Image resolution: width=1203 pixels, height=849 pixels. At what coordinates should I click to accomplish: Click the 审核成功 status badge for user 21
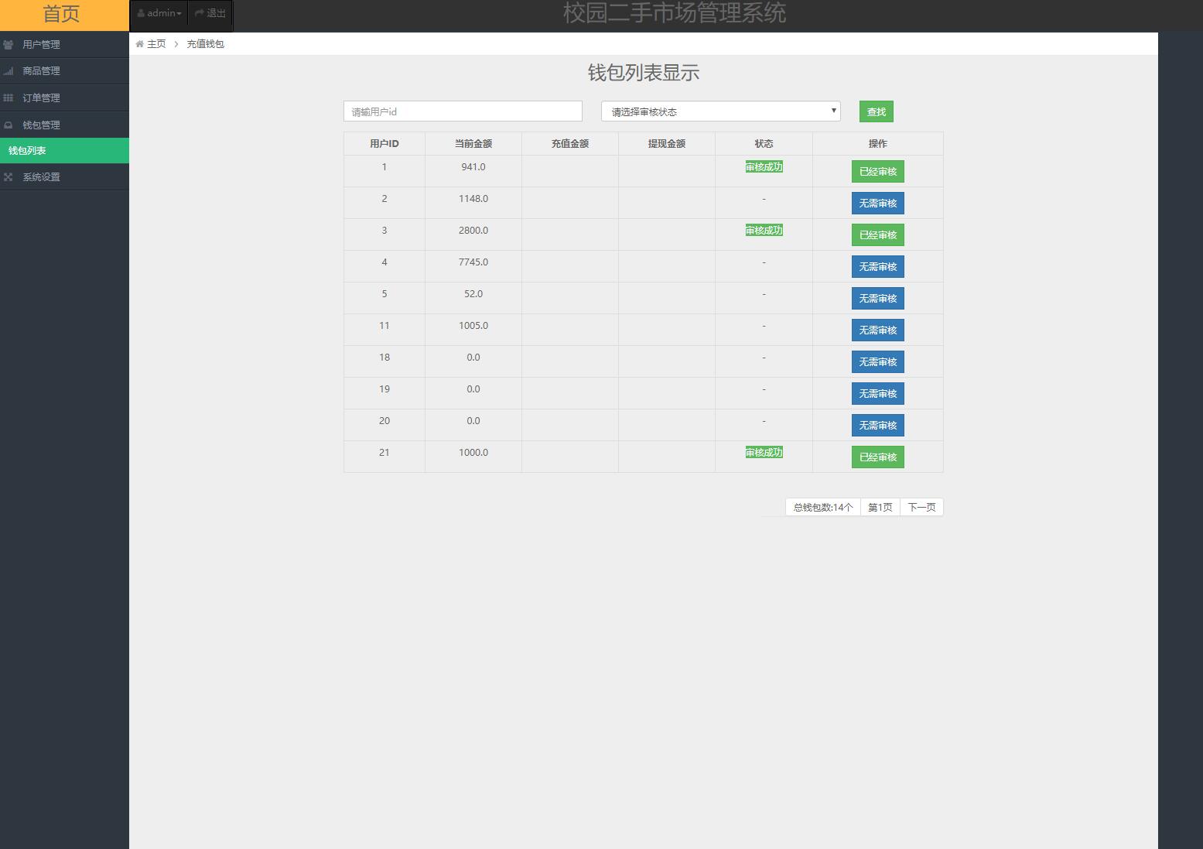764,453
